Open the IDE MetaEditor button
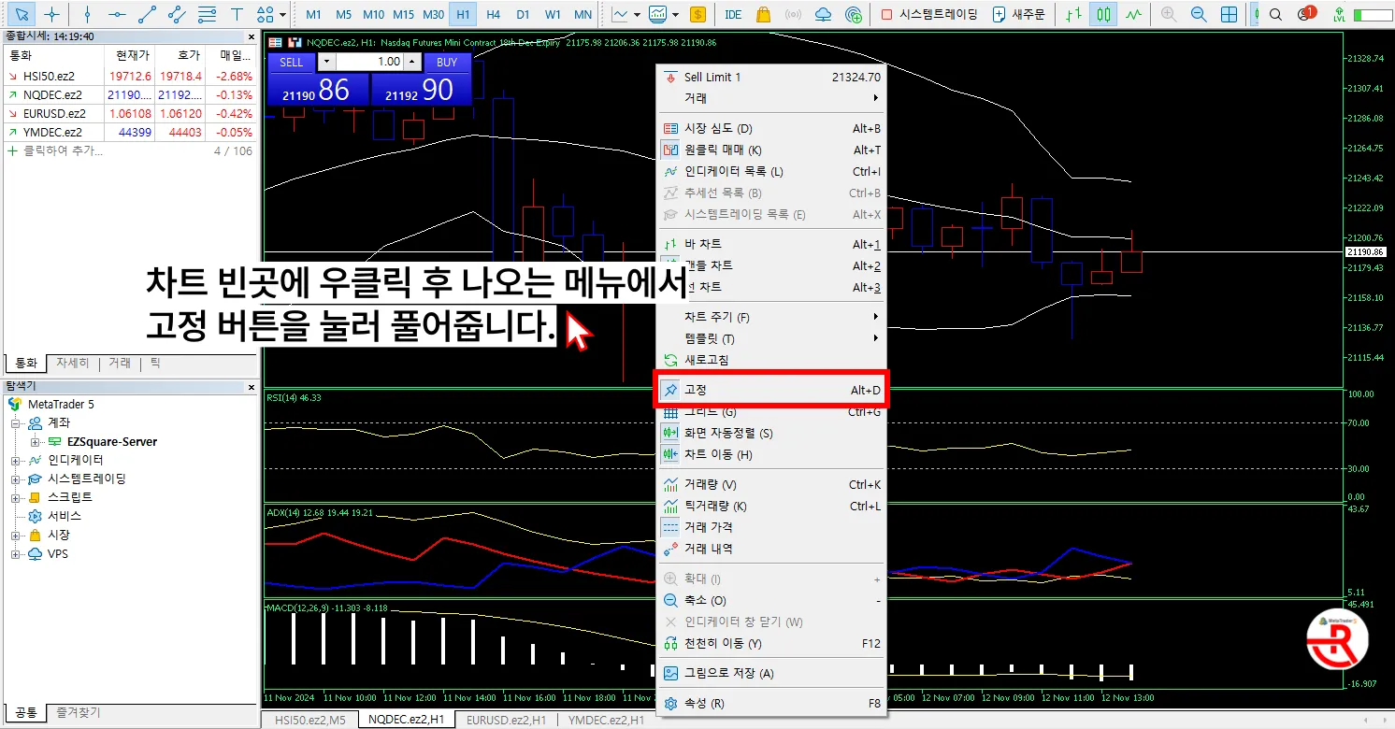1395x729 pixels. click(733, 14)
